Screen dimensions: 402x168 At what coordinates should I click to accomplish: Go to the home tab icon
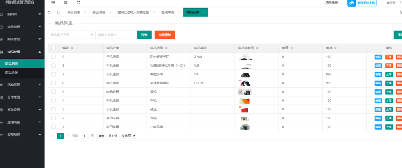click(x=58, y=12)
